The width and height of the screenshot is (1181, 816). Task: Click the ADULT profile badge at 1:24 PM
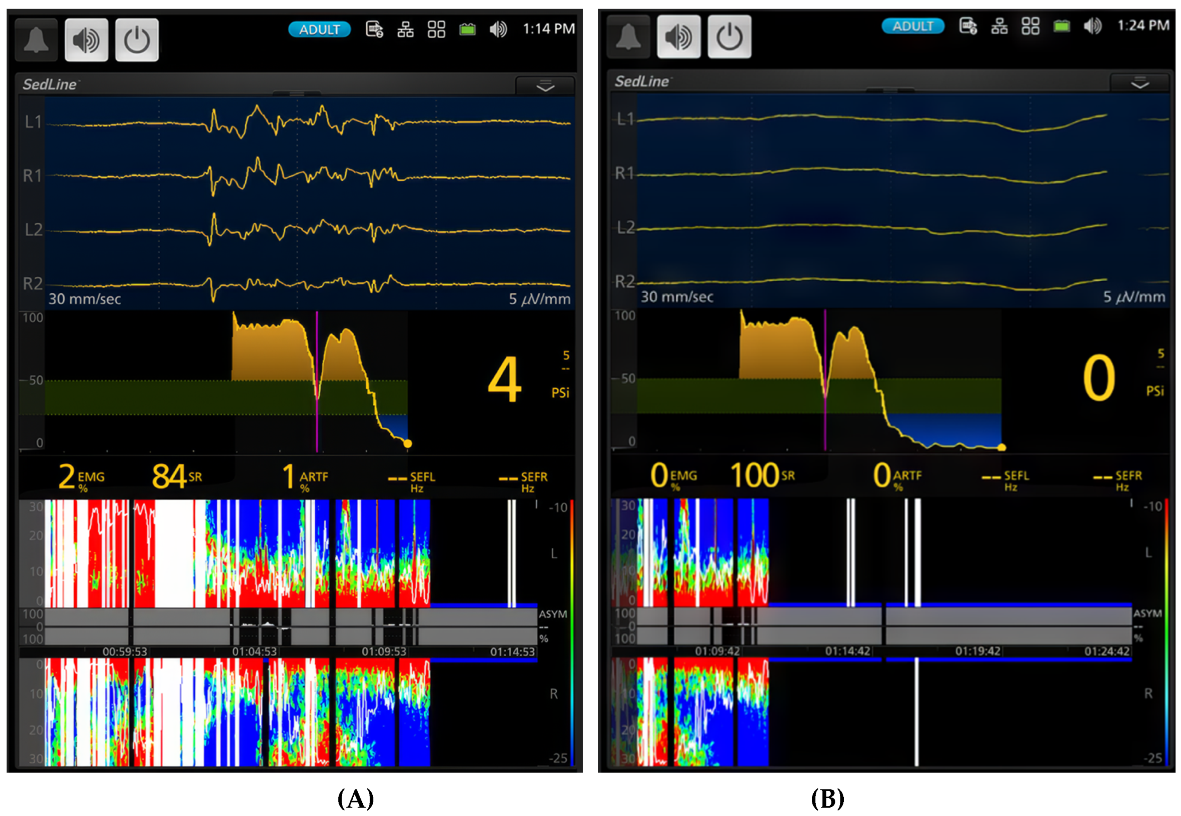pyautogui.click(x=913, y=26)
